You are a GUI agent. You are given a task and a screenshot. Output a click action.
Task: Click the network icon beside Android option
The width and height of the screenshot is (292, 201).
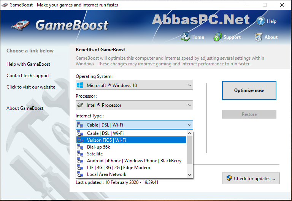coord(80,160)
